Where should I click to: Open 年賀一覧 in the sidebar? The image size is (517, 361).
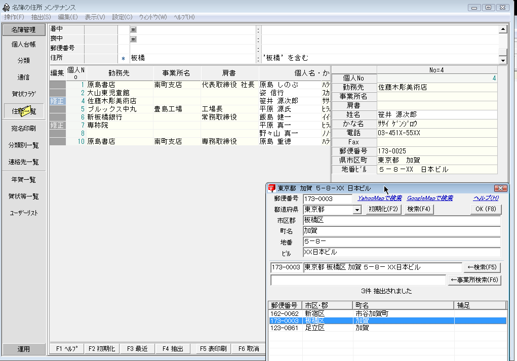[x=24, y=180]
